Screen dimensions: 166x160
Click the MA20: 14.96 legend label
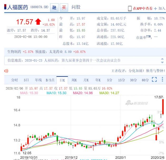pos(83,93)
